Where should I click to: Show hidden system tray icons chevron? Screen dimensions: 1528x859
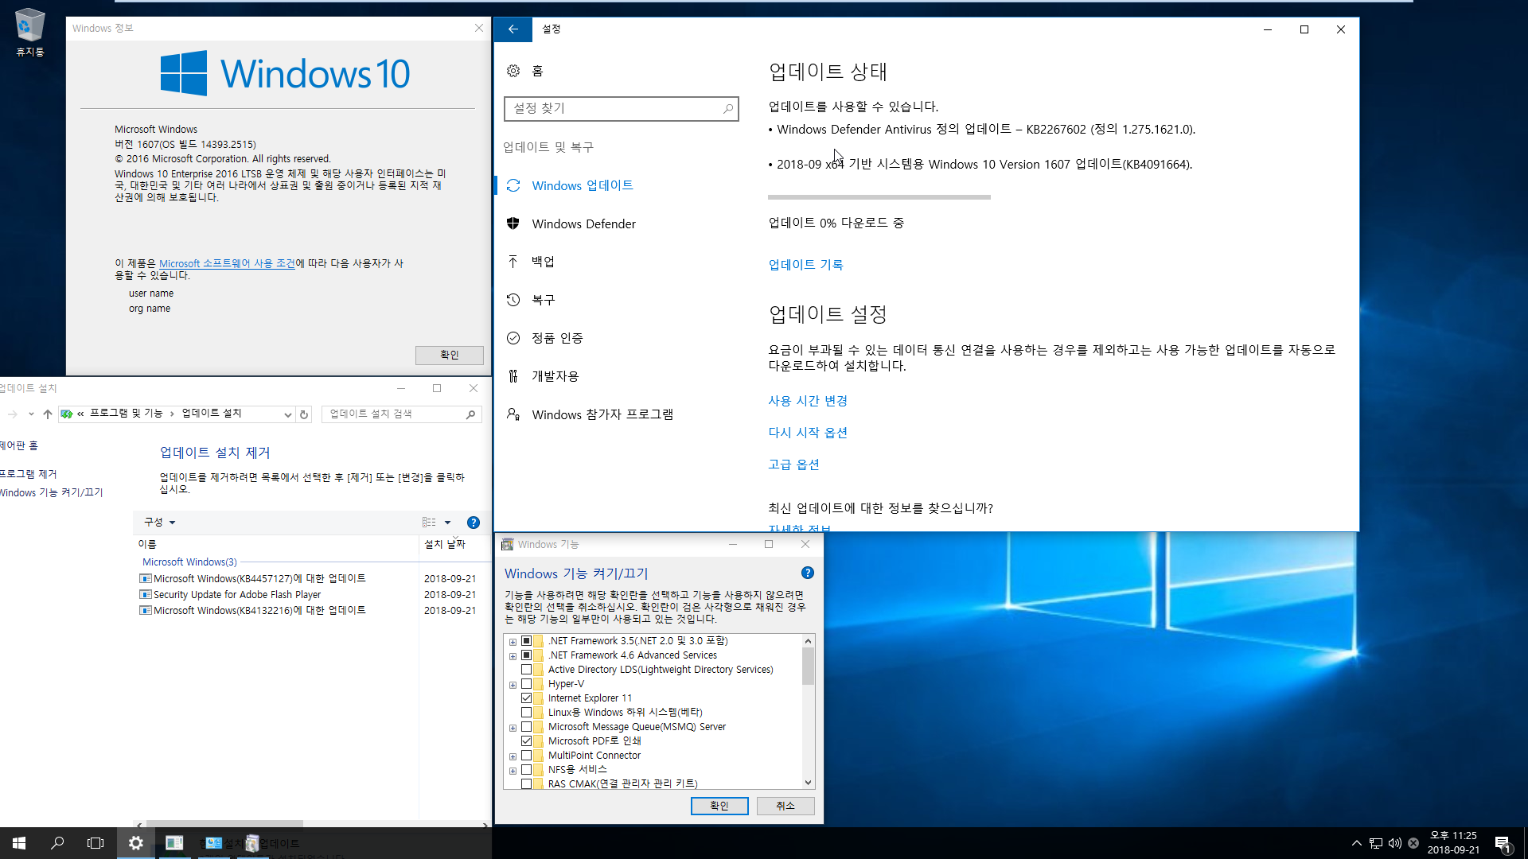coord(1356,843)
